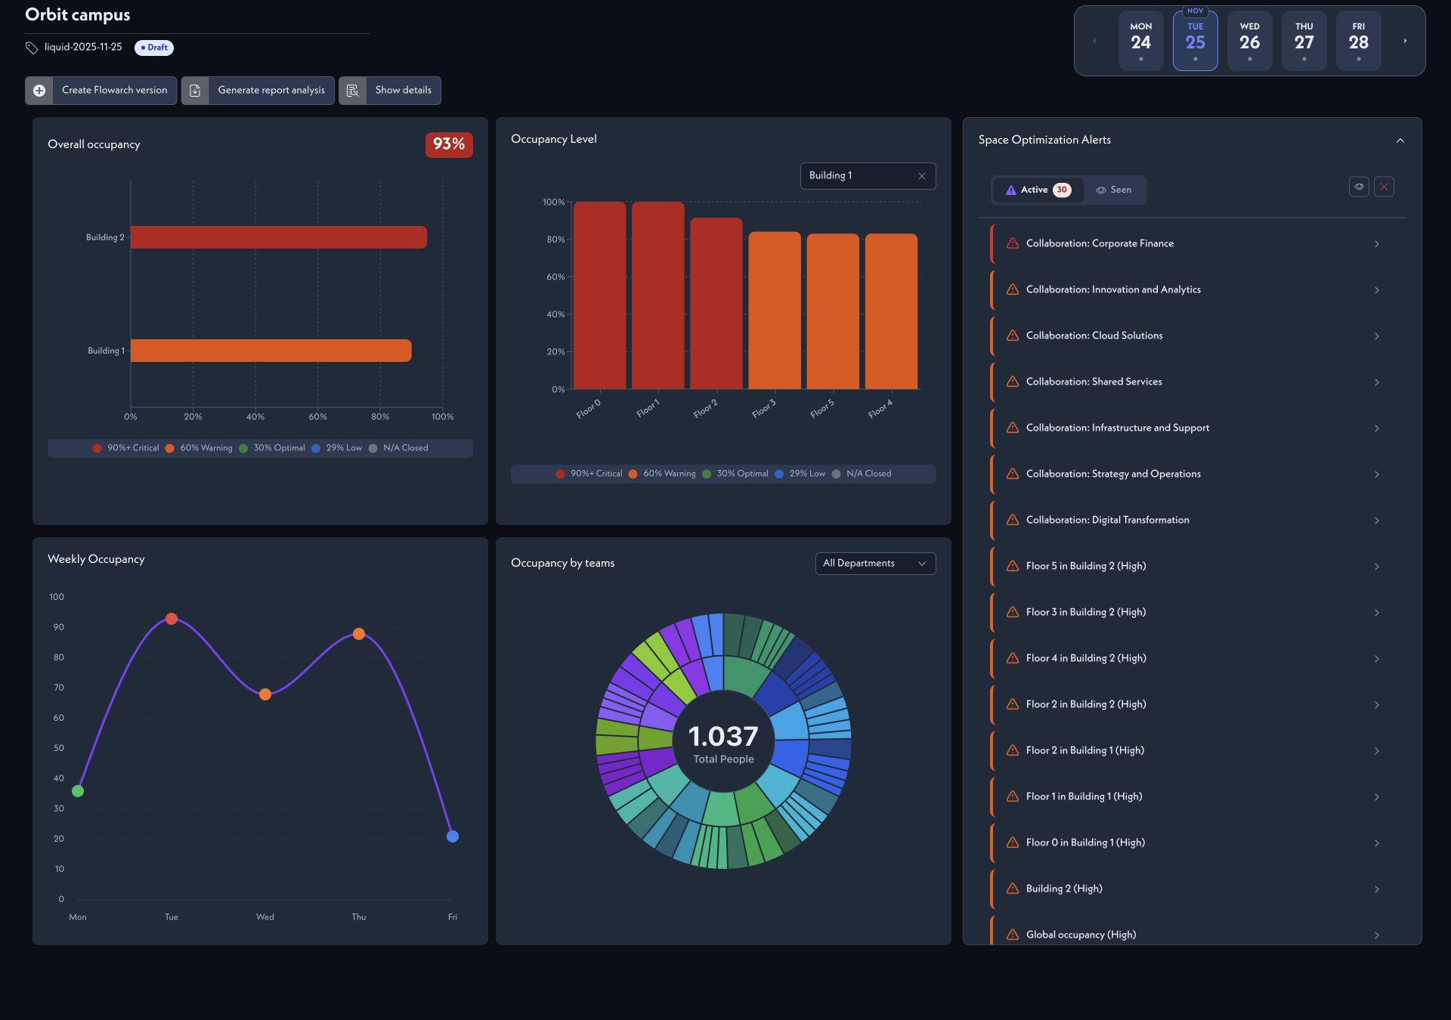Image resolution: width=1451 pixels, height=1020 pixels.
Task: Toggle 29% Low legend in Overall occupancy
Action: point(337,448)
